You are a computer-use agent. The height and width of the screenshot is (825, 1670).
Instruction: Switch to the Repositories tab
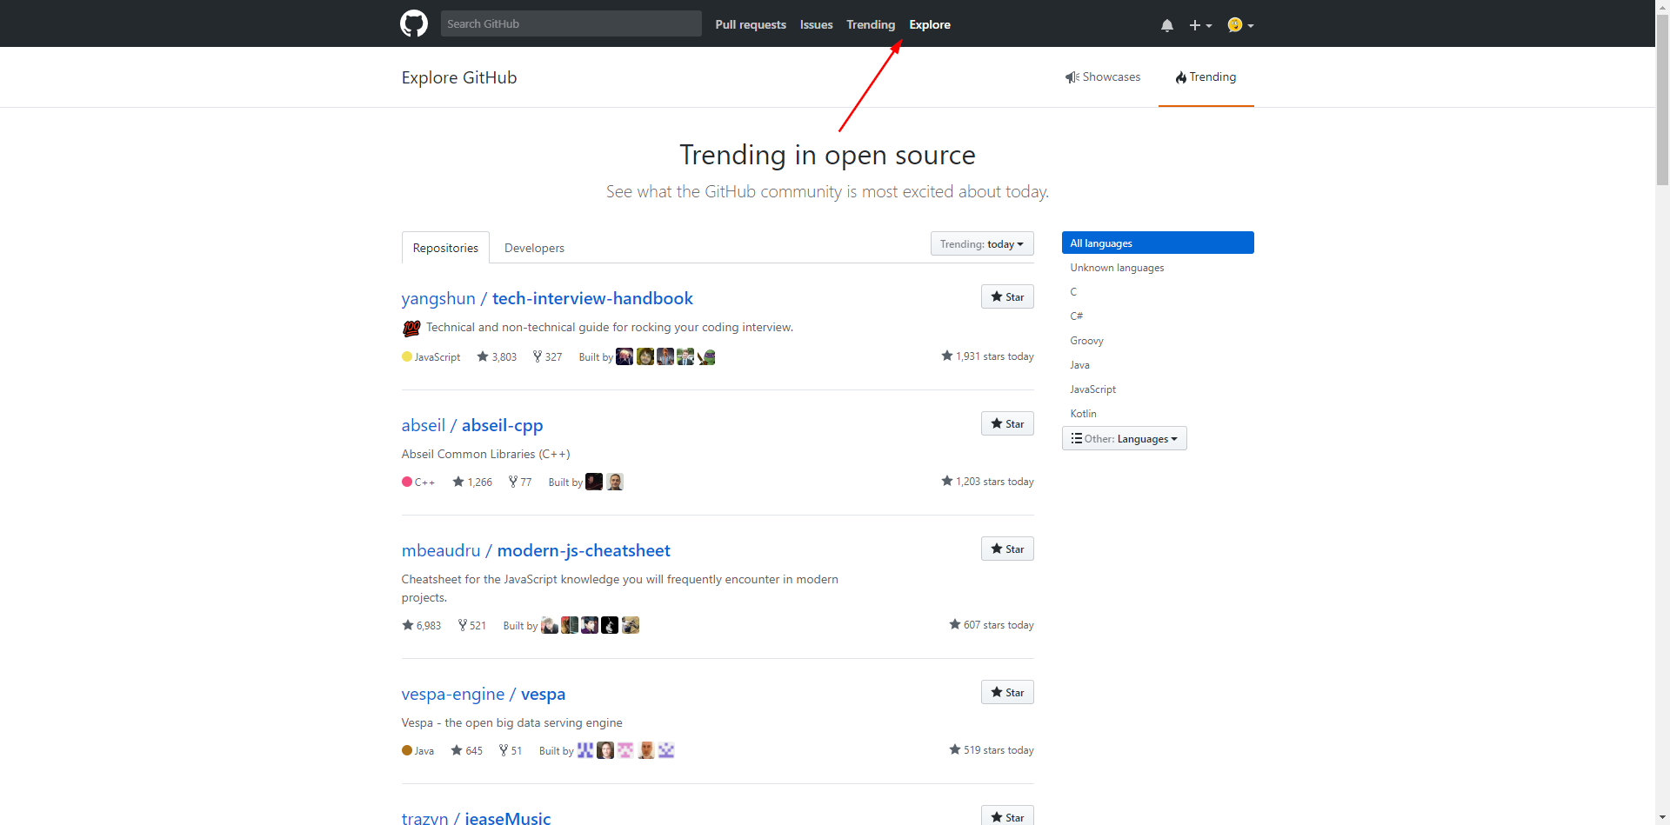[x=445, y=248]
